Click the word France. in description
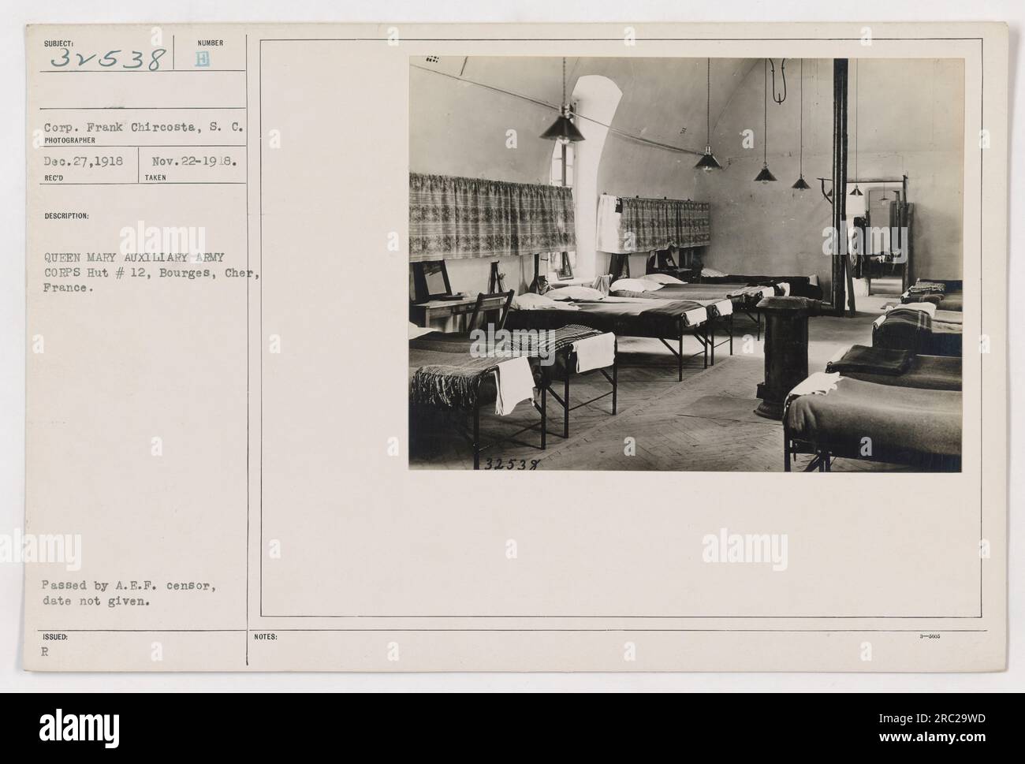The width and height of the screenshot is (1025, 764). [x=69, y=289]
